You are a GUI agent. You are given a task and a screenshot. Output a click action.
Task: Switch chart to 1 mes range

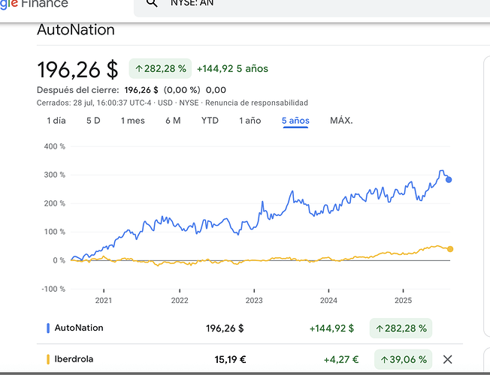click(x=132, y=121)
